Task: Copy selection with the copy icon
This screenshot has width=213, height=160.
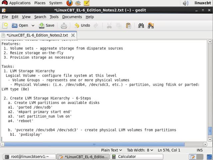Action: (x=119, y=26)
